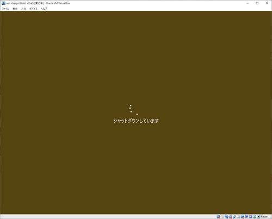This screenshot has width=272, height=219.
Task: Click the Pause host key label
Action: (264, 217)
